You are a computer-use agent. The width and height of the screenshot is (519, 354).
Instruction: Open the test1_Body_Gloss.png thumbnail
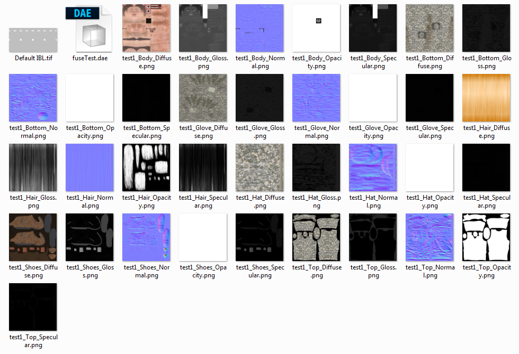pyautogui.click(x=203, y=28)
